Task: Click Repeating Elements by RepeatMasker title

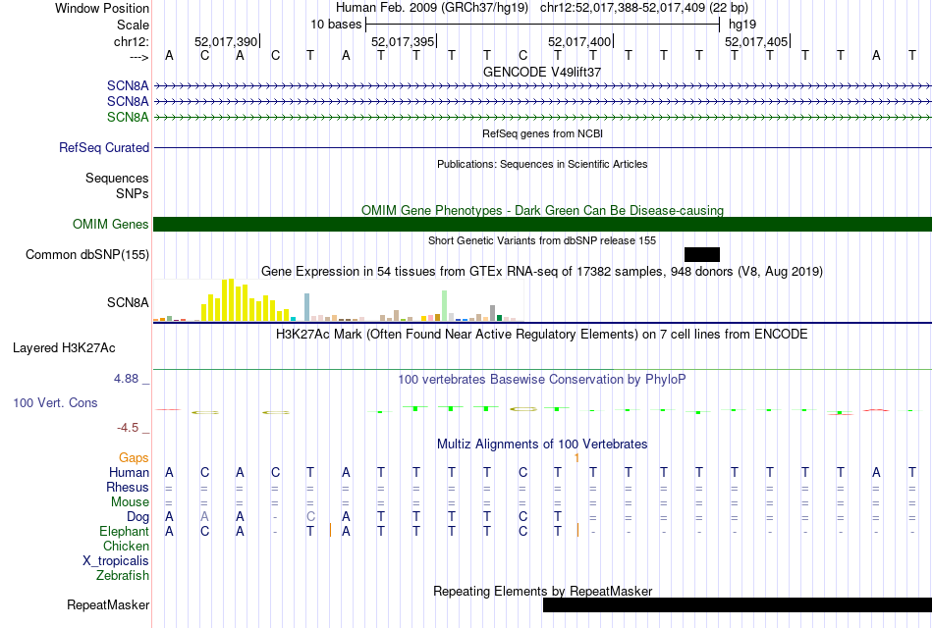Action: (x=542, y=591)
